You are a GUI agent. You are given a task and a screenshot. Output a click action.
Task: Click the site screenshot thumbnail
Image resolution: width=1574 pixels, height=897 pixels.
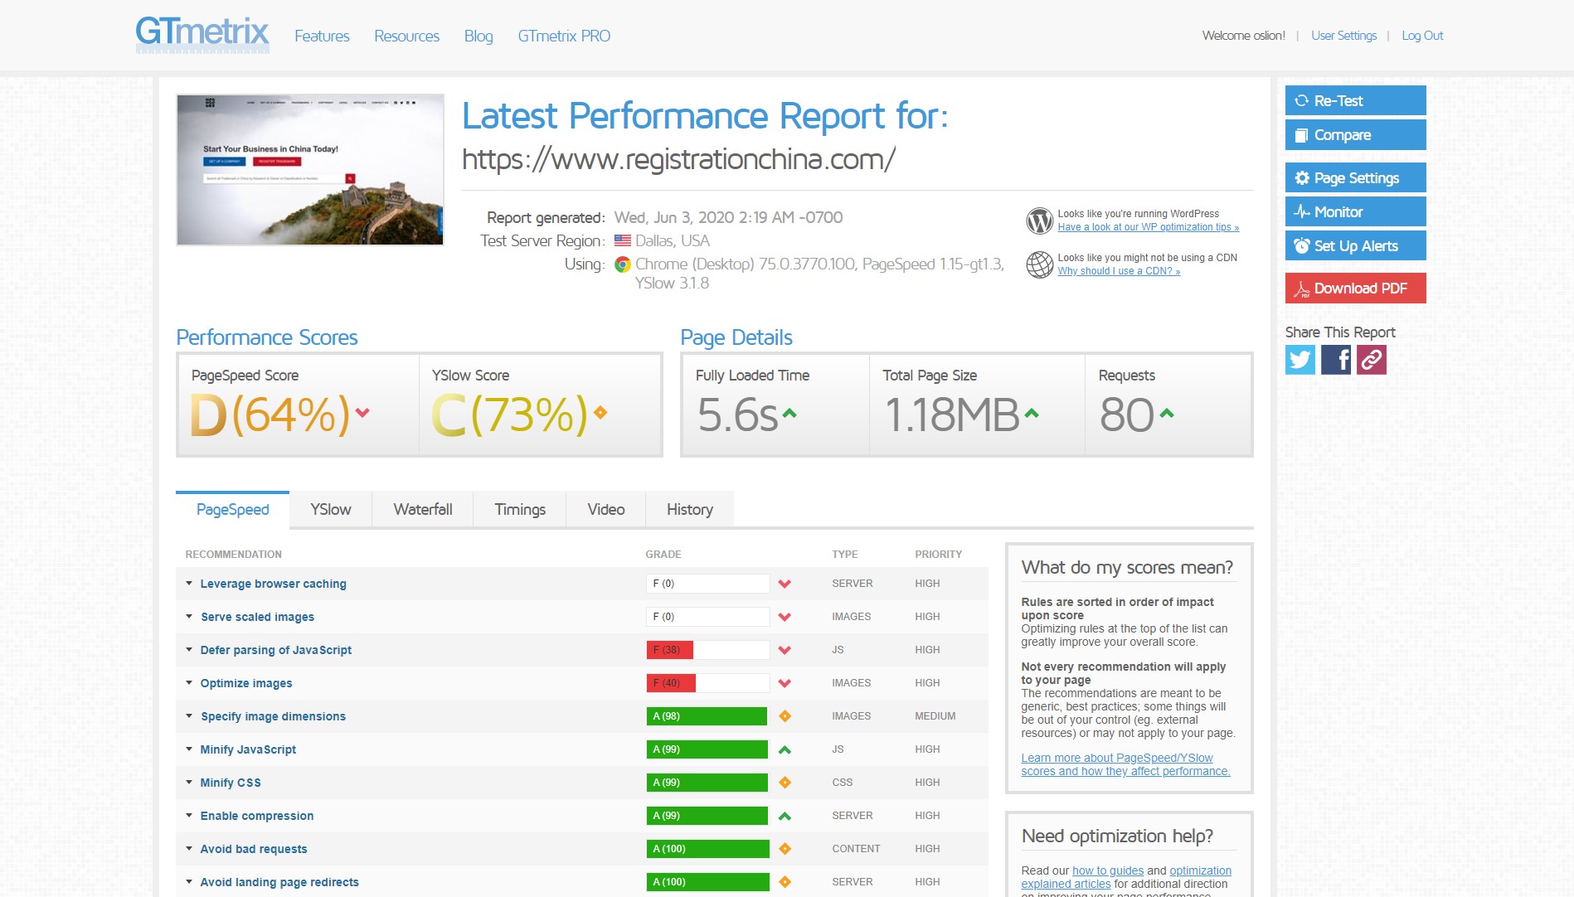coord(310,169)
